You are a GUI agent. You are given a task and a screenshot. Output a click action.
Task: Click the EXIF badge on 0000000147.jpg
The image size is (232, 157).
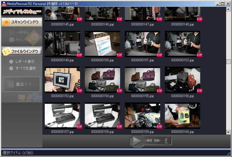coord(160,19)
